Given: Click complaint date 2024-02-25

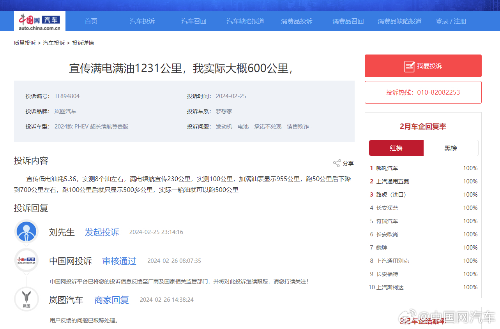Looking at the screenshot, I should (231, 96).
